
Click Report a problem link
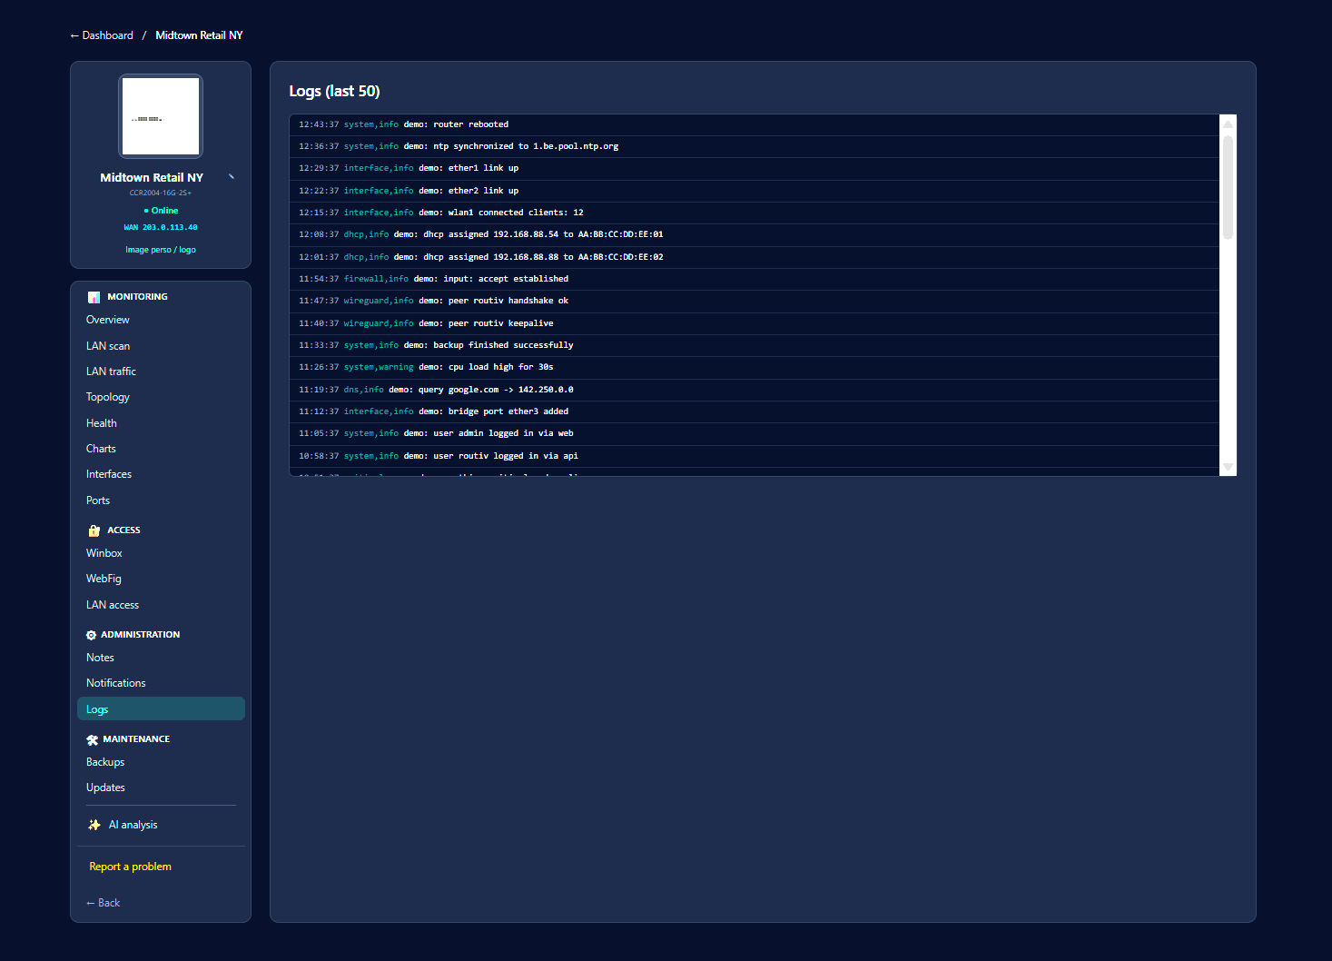pos(131,867)
